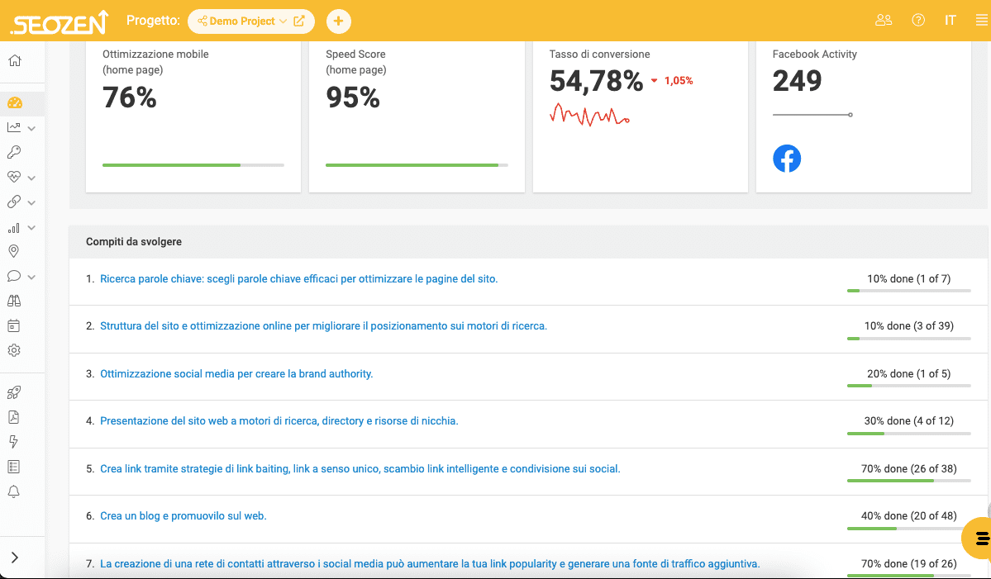Screen dimensions: 991x579
Task: Open the settings gear in sidebar
Action: [14, 350]
